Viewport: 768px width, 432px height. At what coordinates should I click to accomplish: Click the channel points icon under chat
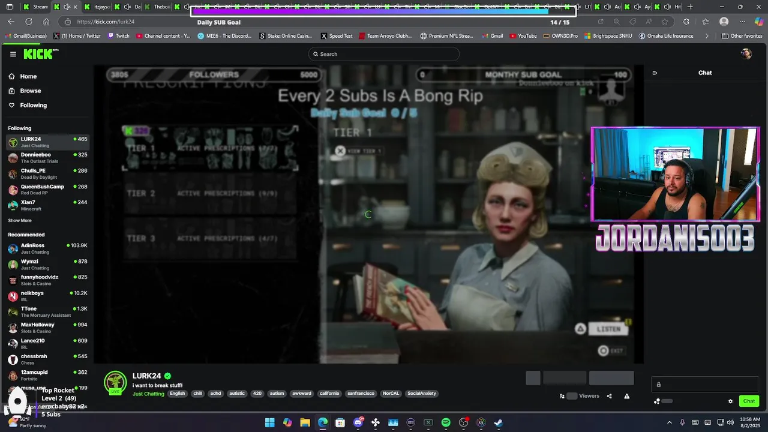point(657,401)
